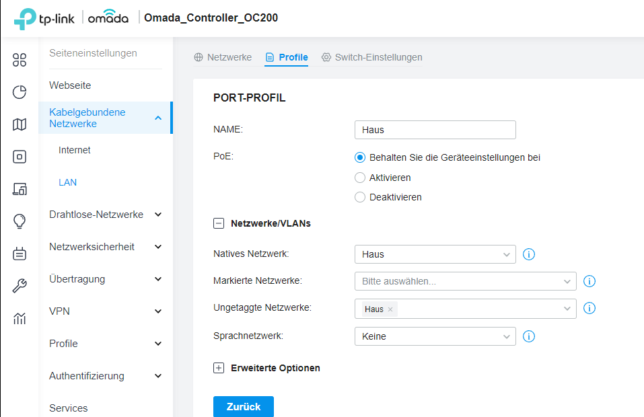Click the insights lightbulb sidebar icon
Image resolution: width=644 pixels, height=417 pixels.
[x=20, y=221]
